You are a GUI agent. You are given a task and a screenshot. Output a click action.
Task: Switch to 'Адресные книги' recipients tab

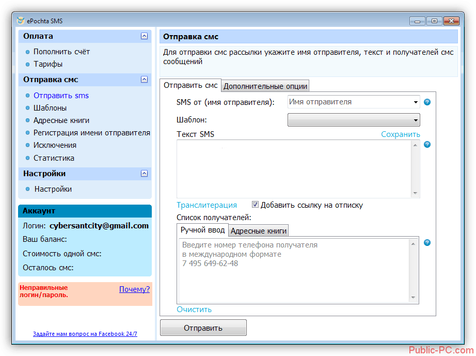tap(258, 231)
